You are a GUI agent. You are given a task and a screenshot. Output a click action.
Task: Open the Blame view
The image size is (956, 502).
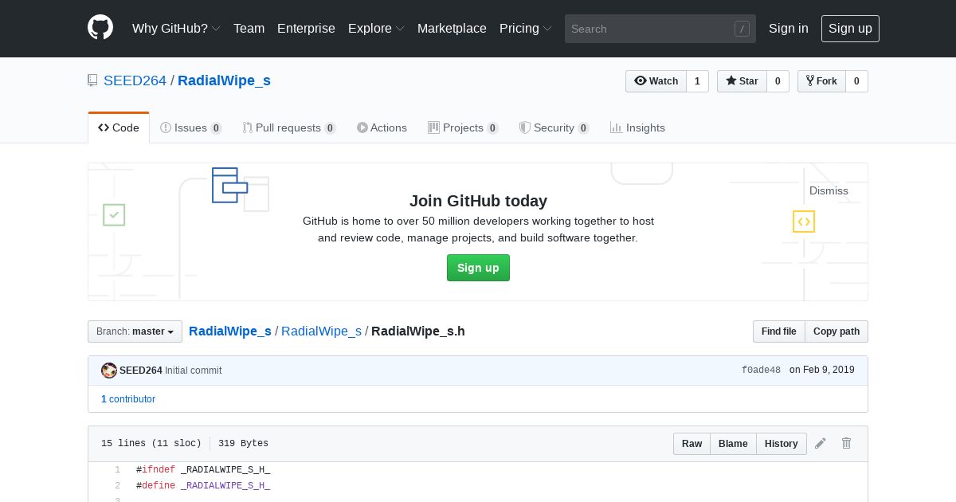tap(733, 444)
